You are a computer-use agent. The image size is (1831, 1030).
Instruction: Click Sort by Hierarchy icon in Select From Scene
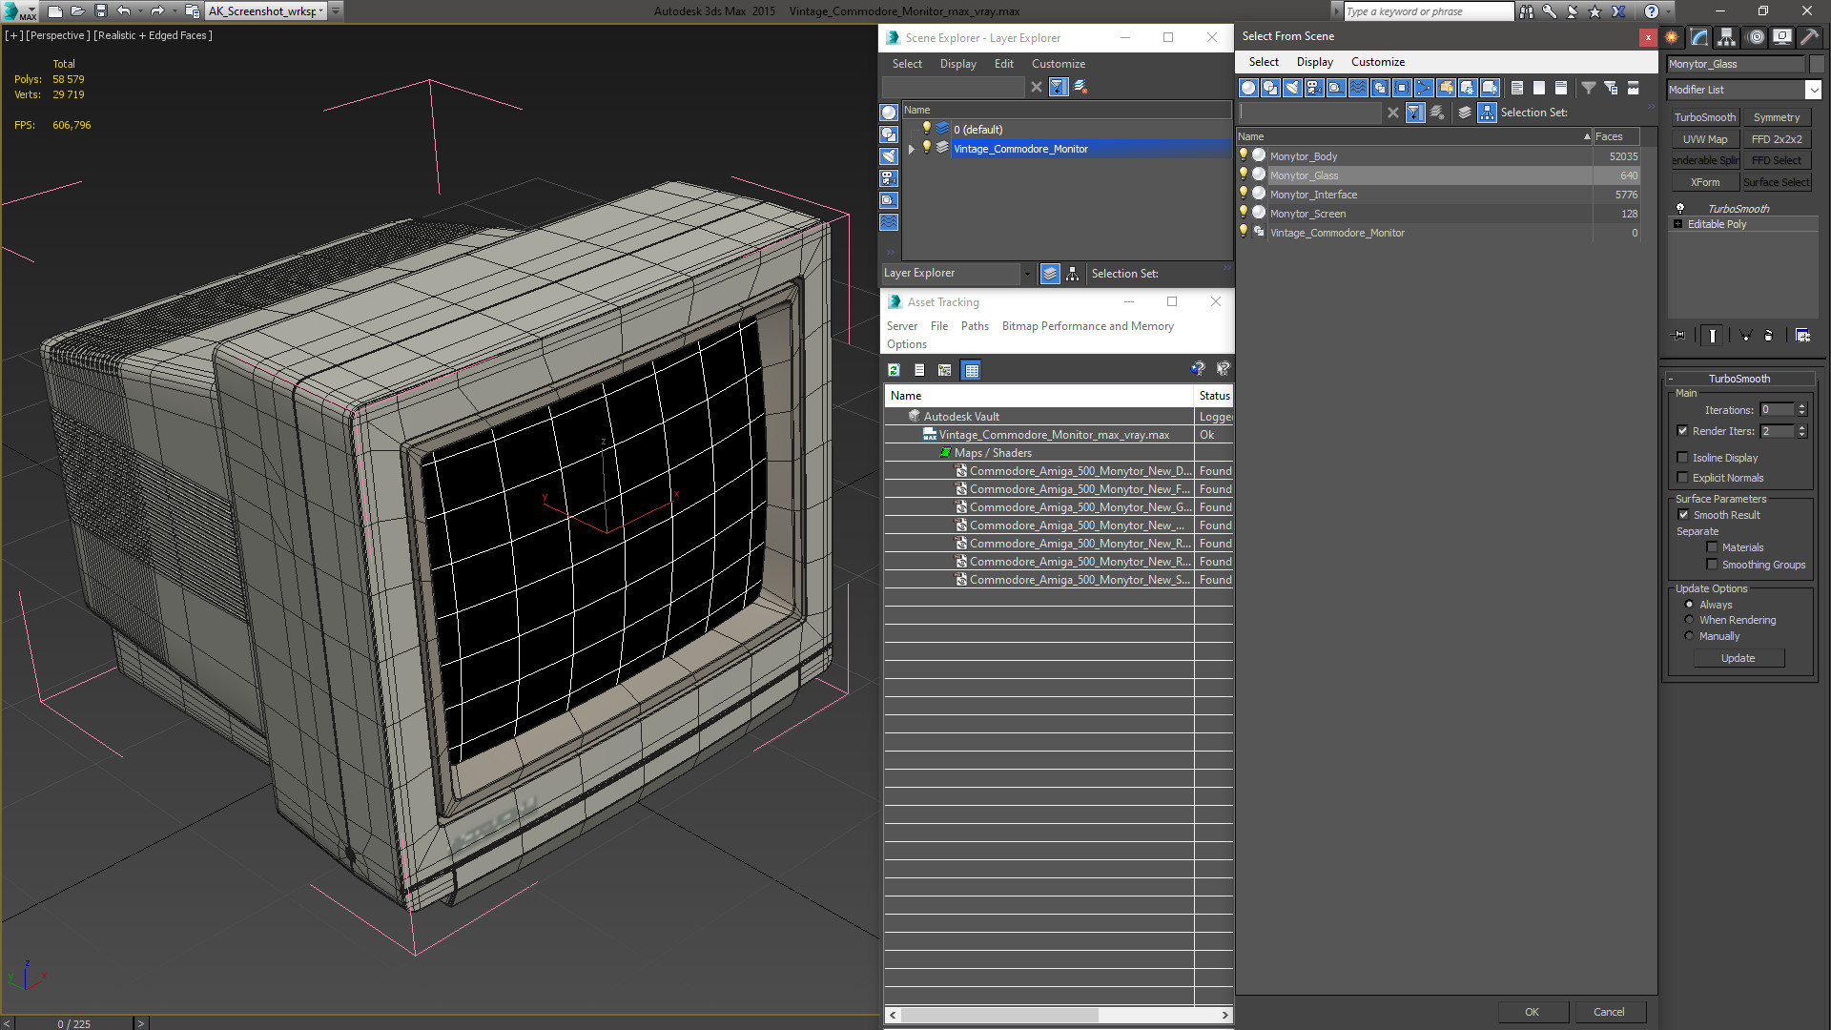coord(1488,113)
